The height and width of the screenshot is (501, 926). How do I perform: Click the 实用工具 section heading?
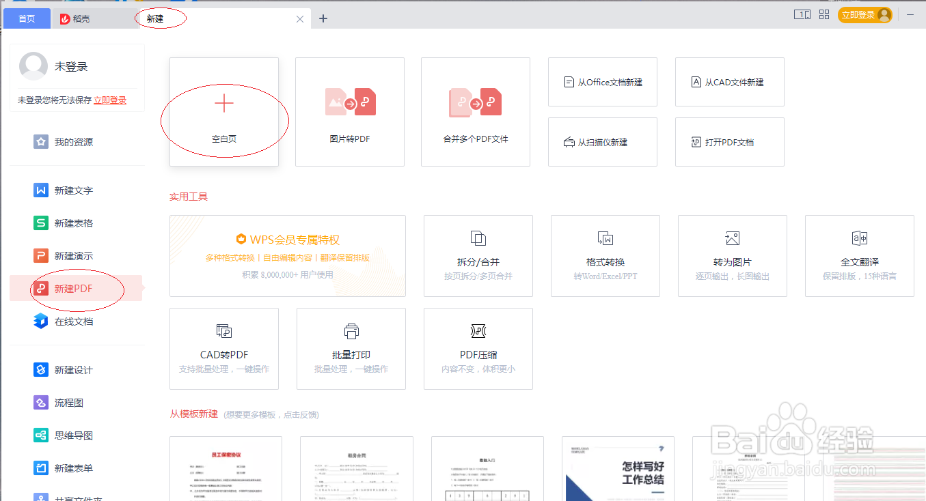point(189,197)
